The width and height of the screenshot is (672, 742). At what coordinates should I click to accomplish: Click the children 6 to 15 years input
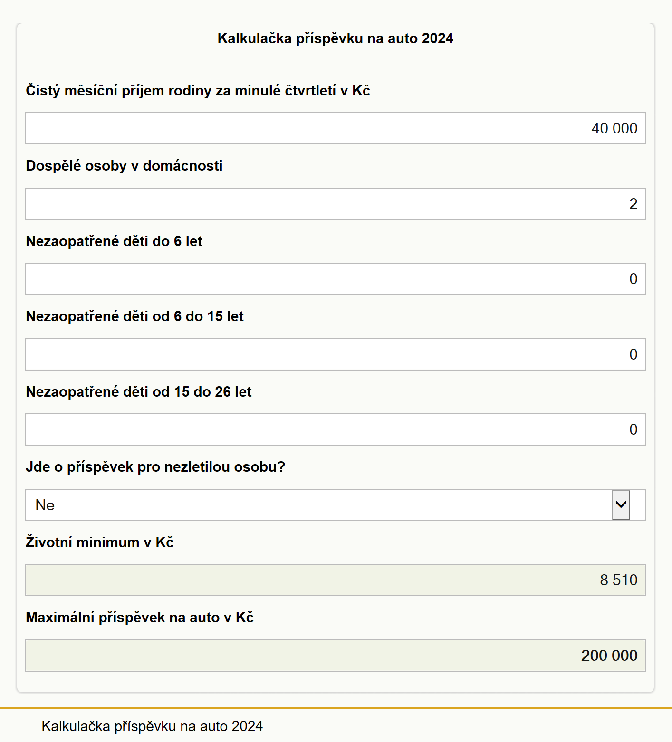coord(336,354)
